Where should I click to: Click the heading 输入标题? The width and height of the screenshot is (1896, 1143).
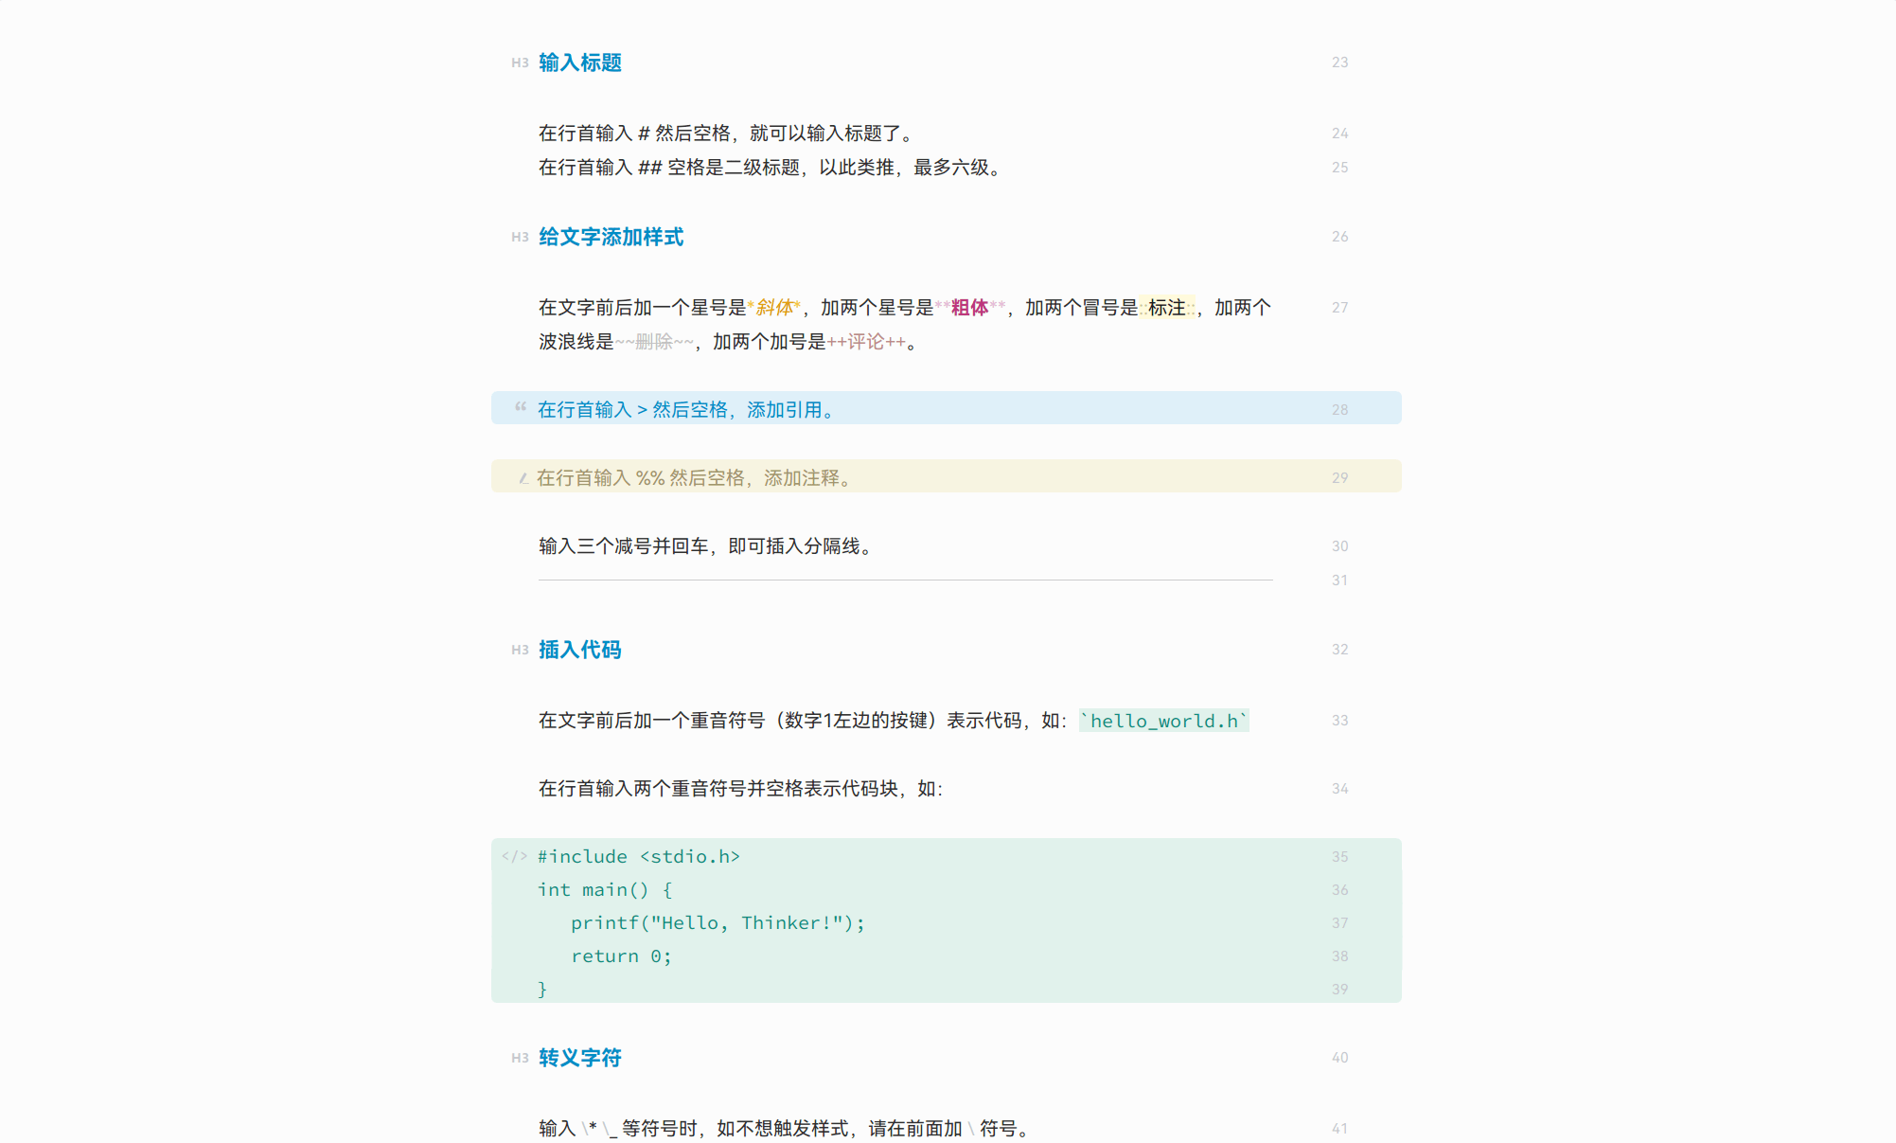click(580, 63)
